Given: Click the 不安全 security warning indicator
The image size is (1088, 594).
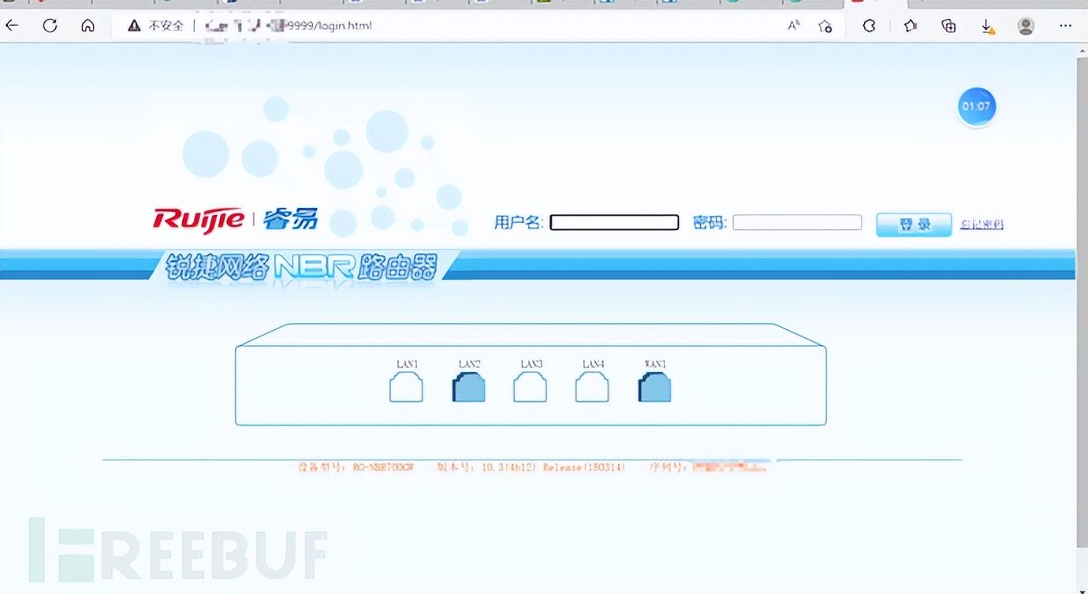Looking at the screenshot, I should point(156,26).
